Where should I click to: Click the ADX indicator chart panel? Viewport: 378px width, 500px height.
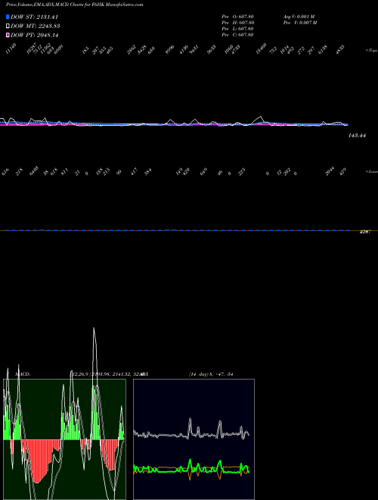point(194,439)
